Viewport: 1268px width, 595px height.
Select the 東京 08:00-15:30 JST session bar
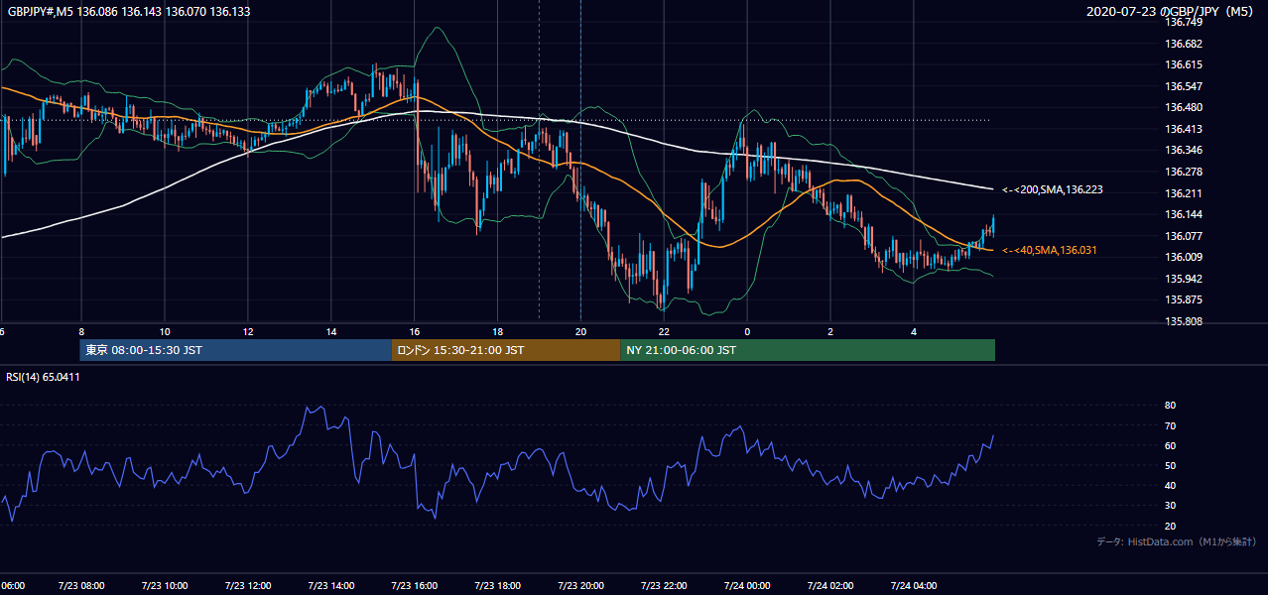tap(236, 350)
